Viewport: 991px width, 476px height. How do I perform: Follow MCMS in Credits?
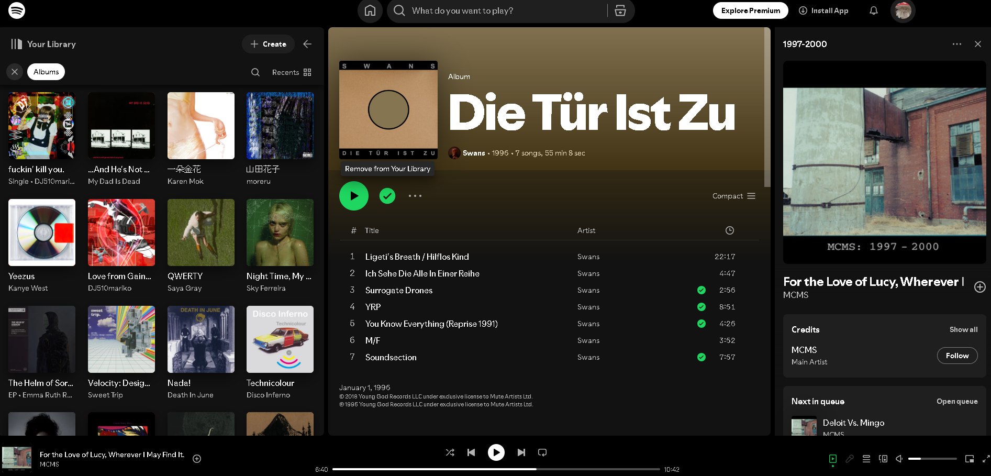coord(957,356)
